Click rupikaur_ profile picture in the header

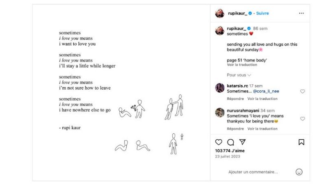click(x=220, y=13)
